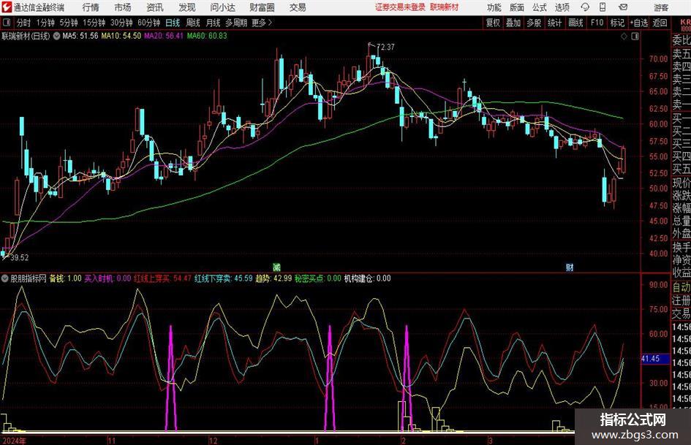The width and height of the screenshot is (691, 445).
Task: Click the 联瑞新材 stock name in title bar
Action: 445,7
